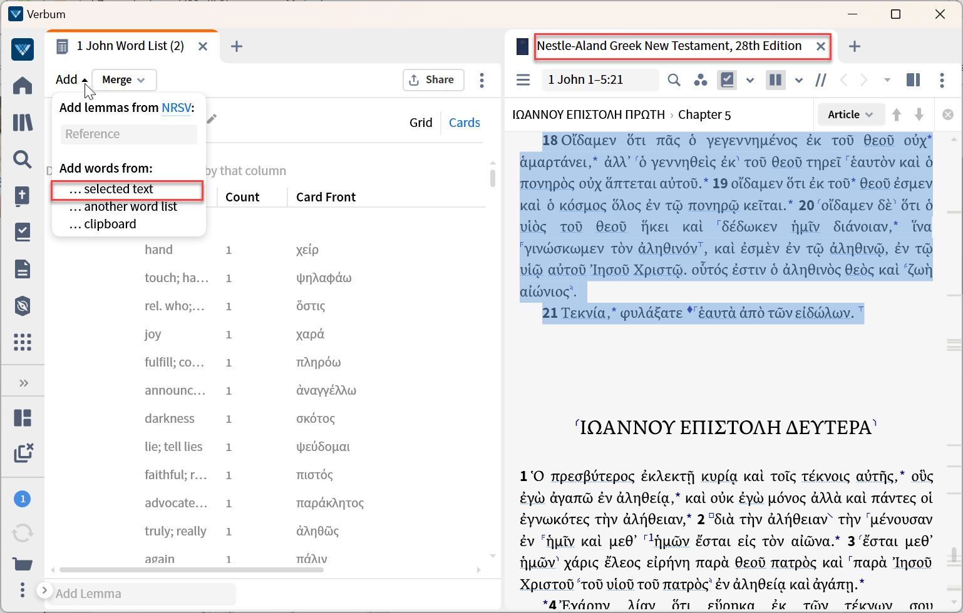Toggle the reading plan checkbox icon
The image size is (963, 613).
click(x=727, y=79)
